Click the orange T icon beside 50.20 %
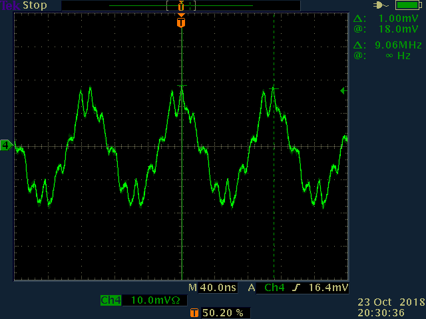Viewport: 426px width, 319px height. [194, 313]
